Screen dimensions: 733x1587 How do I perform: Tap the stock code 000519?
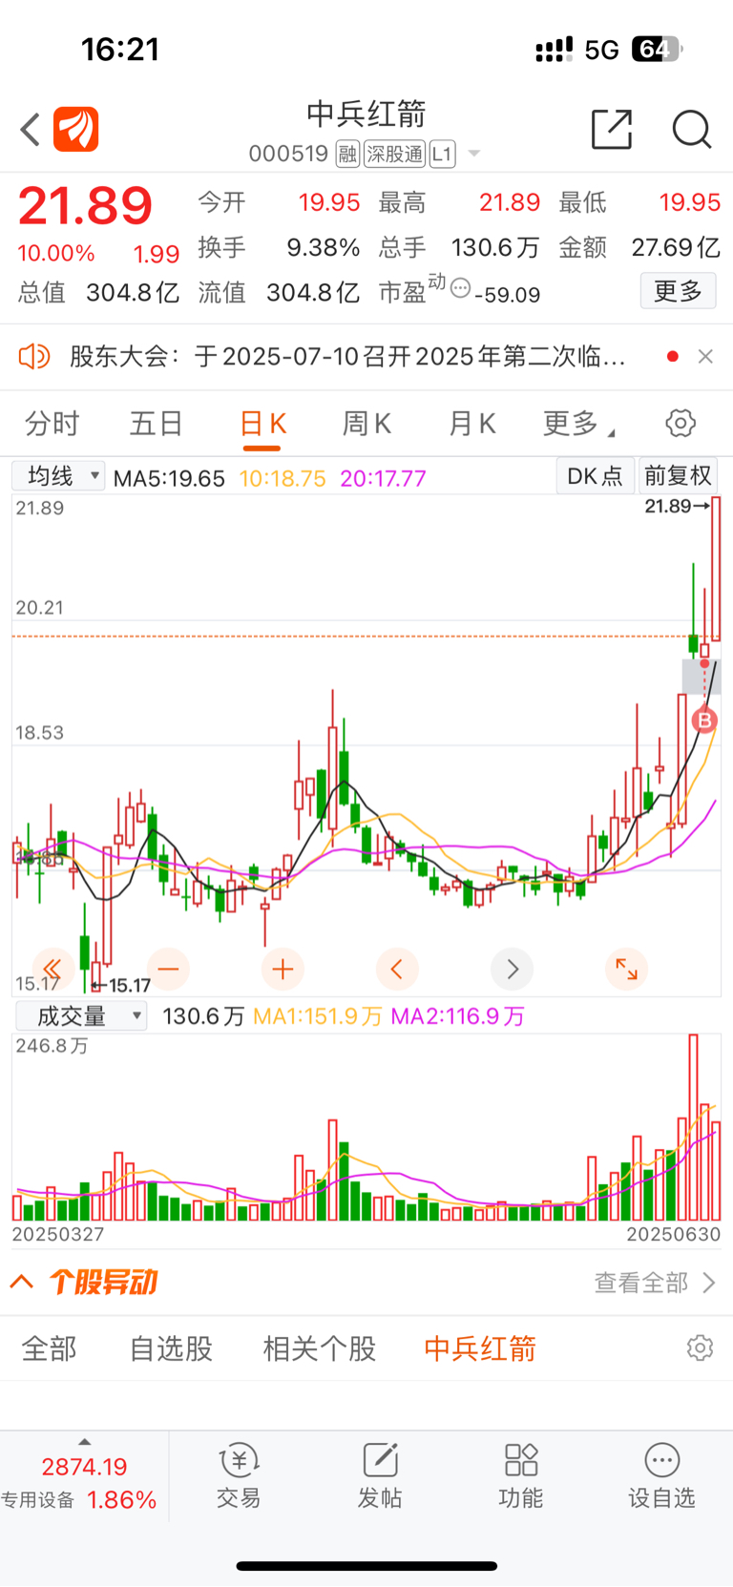pyautogui.click(x=288, y=154)
